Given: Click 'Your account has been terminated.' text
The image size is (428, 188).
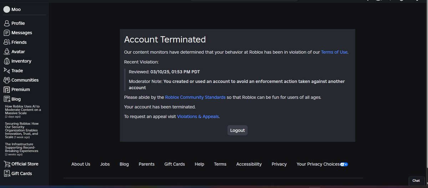Looking at the screenshot, I should click(160, 107).
